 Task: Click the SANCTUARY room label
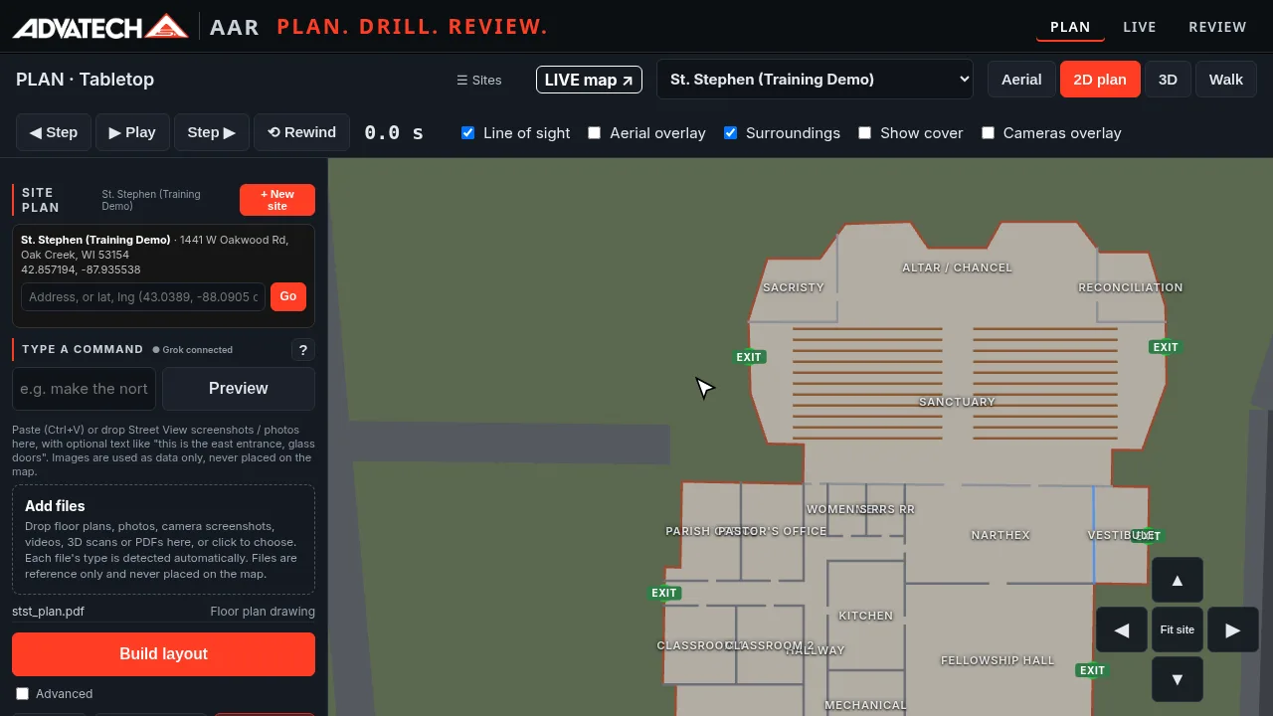point(957,402)
